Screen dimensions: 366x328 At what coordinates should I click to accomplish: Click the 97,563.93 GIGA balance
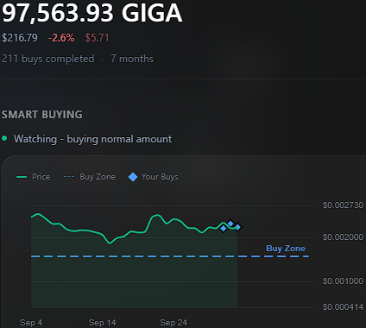pos(92,13)
